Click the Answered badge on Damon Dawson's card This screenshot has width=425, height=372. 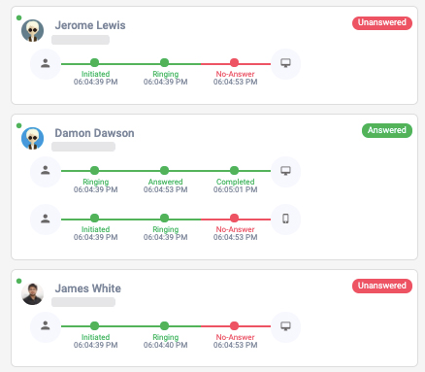(387, 130)
